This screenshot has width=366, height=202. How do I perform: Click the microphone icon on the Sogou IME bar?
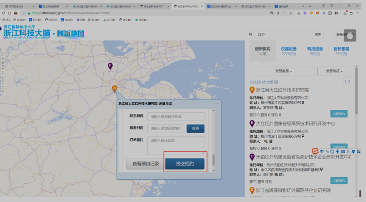pos(338,151)
